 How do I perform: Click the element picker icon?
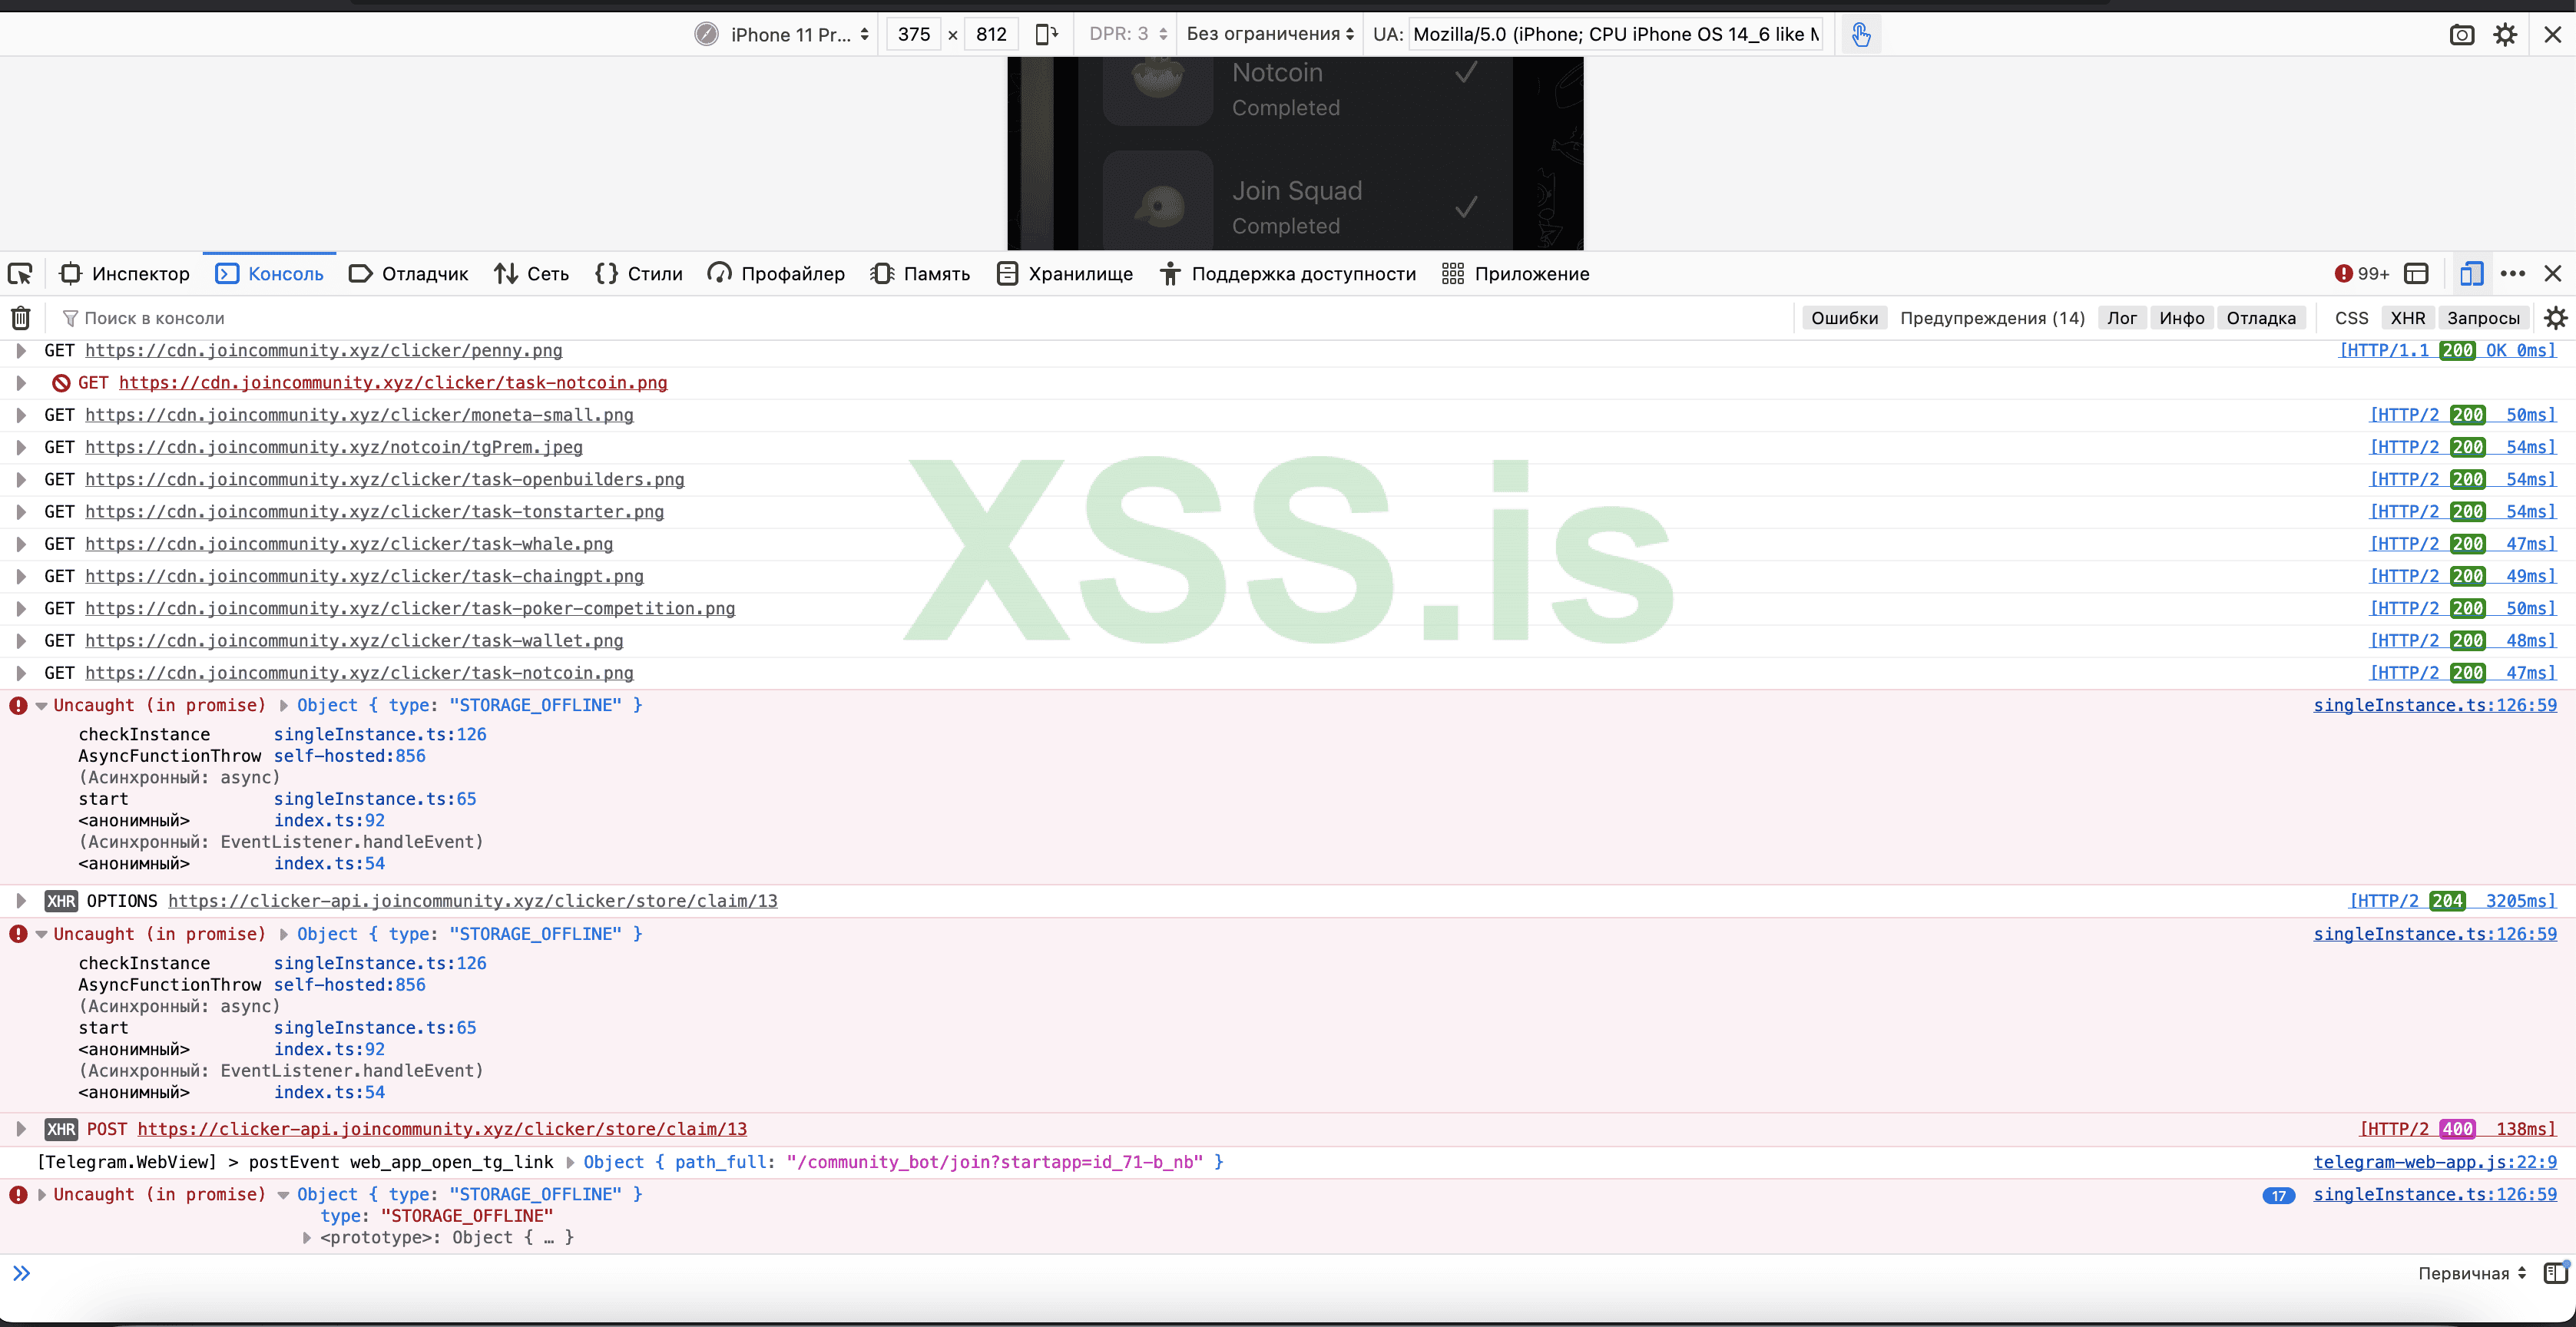tap(20, 274)
